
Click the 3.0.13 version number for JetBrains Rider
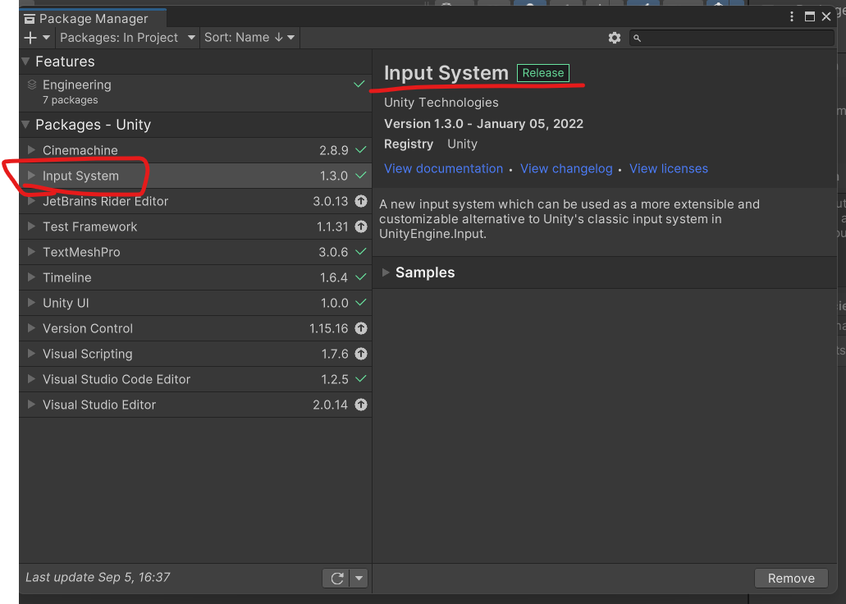point(330,201)
